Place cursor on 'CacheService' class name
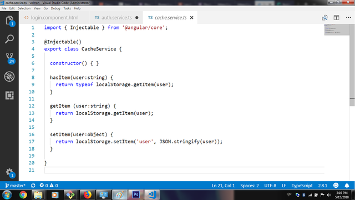This screenshot has width=355, height=200. point(99,49)
